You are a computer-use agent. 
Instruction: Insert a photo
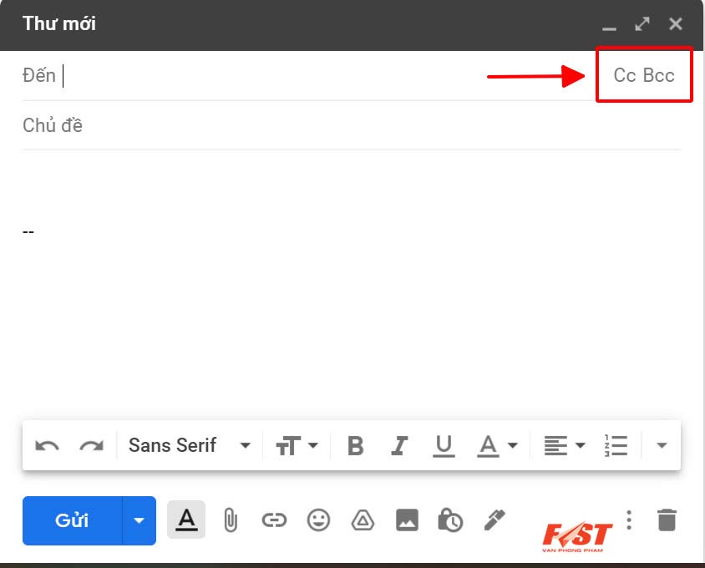pyautogui.click(x=407, y=520)
